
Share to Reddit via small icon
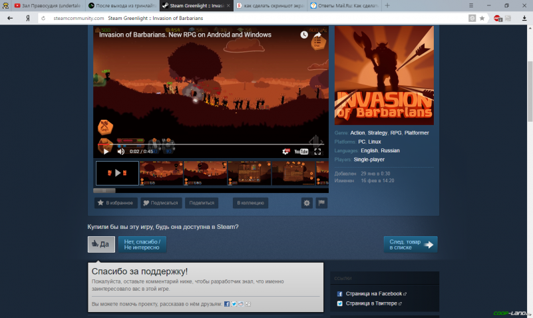point(241,304)
